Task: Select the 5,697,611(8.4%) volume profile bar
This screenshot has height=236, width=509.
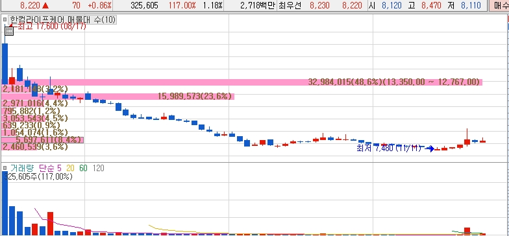Action: coord(43,140)
